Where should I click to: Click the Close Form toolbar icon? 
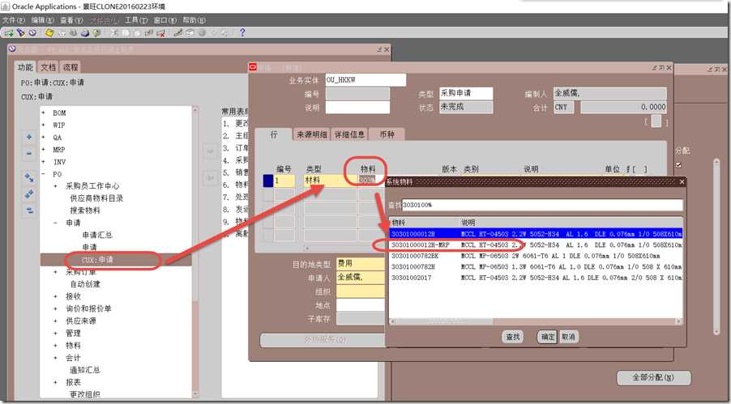[96, 32]
